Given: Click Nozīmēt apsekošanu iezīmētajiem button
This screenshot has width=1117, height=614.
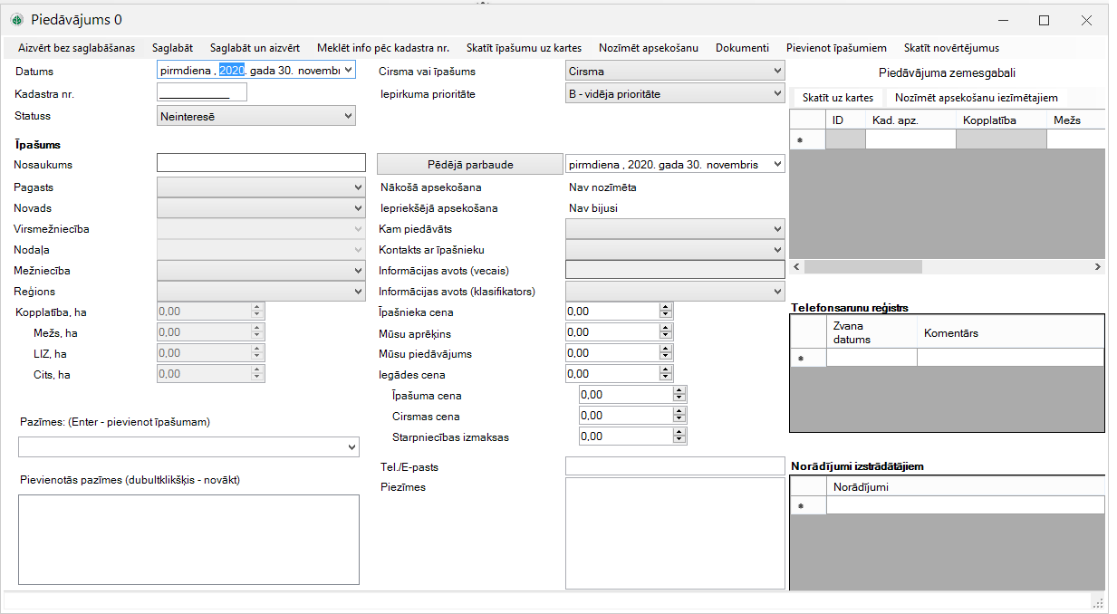Looking at the screenshot, I should tap(976, 98).
